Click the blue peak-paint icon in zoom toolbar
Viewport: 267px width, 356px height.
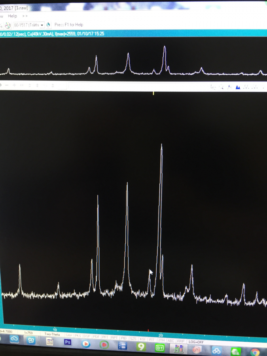[x=238, y=87]
